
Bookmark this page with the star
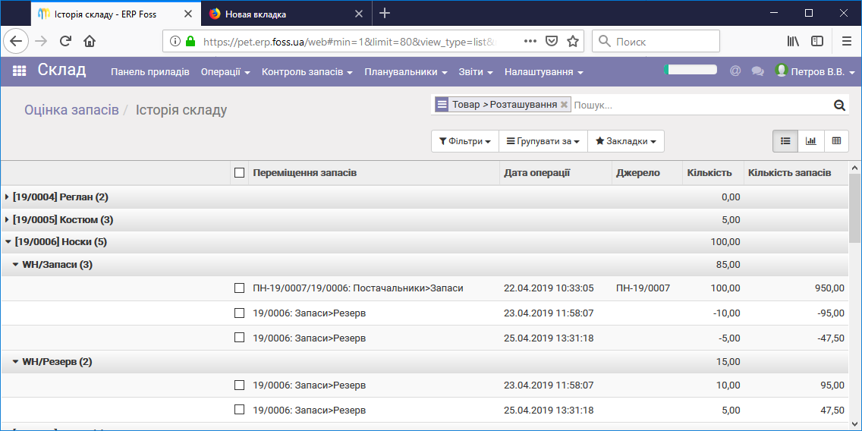tap(573, 41)
